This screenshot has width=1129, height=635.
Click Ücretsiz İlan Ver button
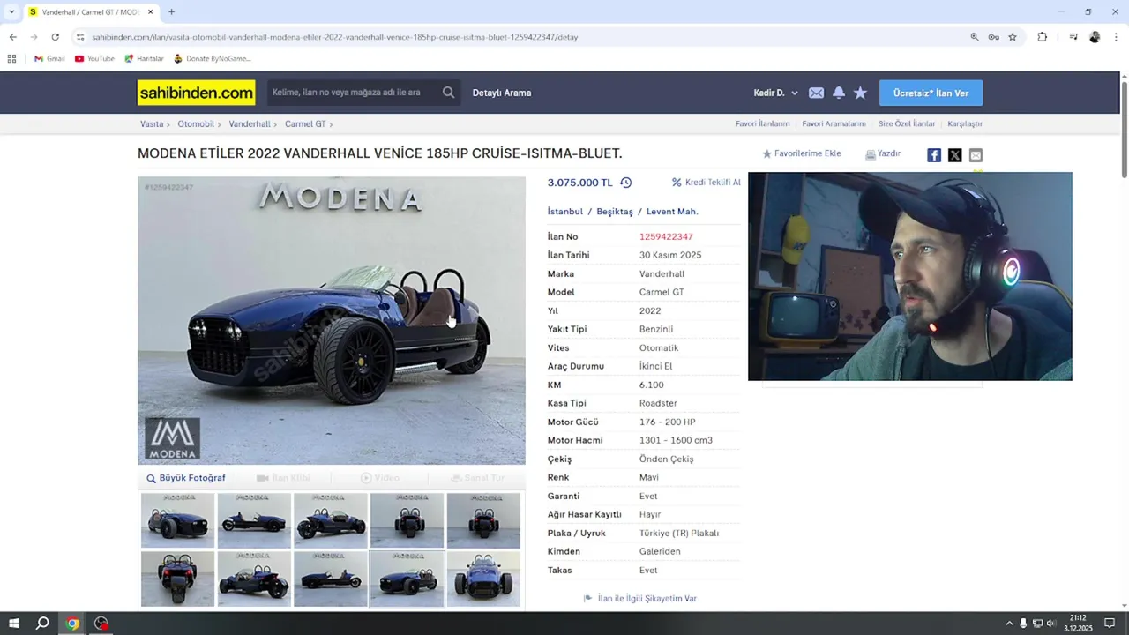(x=931, y=93)
